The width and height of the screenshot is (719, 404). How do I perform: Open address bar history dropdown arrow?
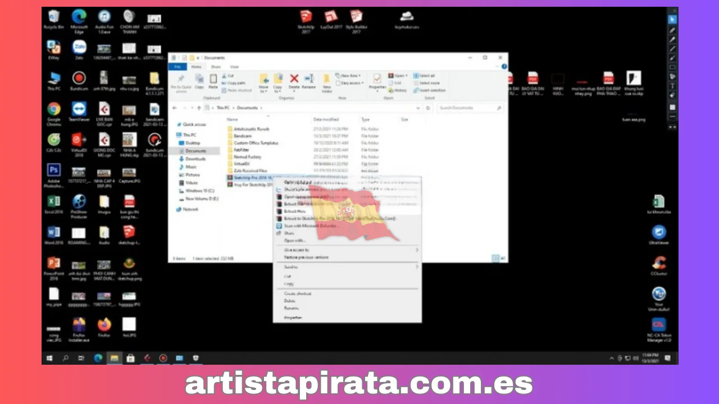click(418, 108)
